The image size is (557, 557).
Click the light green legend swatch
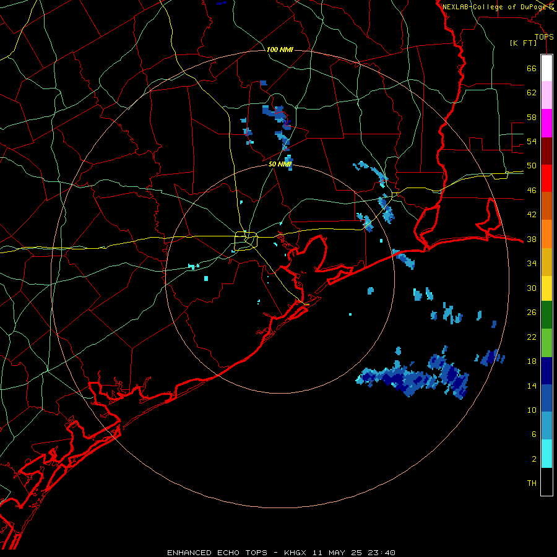coord(546,342)
